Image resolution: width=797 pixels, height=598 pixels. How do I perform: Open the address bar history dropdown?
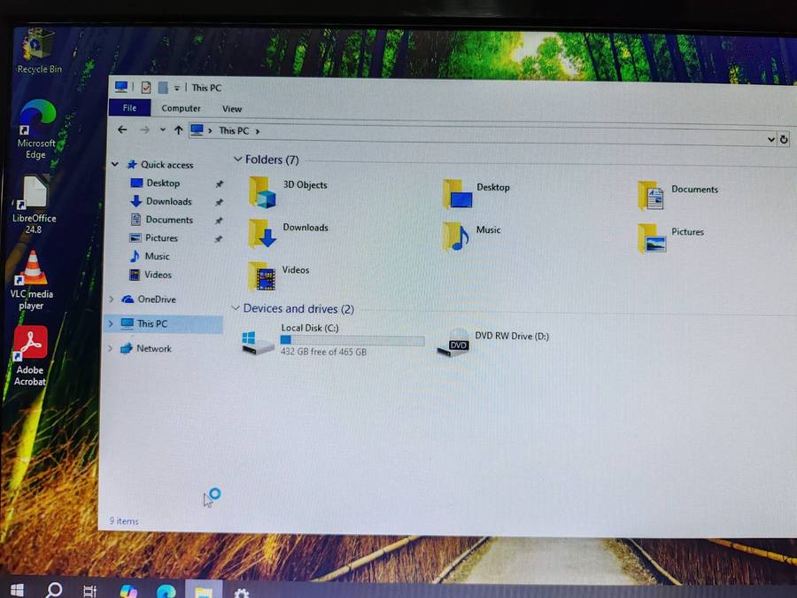771,139
